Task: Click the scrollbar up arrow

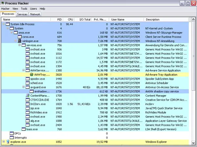Action: point(193,19)
